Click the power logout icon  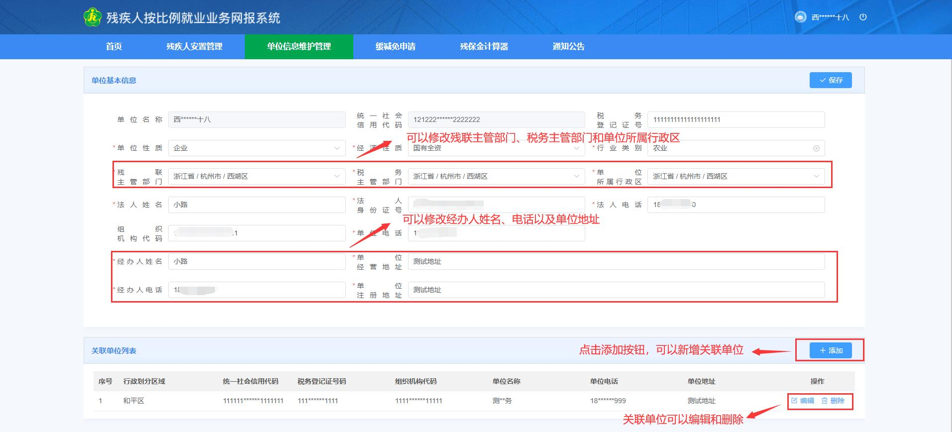click(x=863, y=17)
